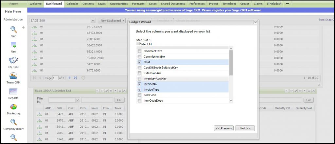Click the QuantitySold column header
The image size is (335, 144).
click(304, 108)
